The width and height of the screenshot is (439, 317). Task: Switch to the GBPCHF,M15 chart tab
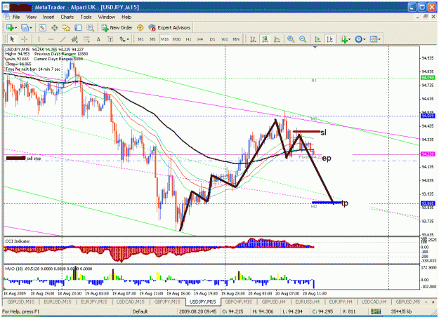click(x=239, y=302)
